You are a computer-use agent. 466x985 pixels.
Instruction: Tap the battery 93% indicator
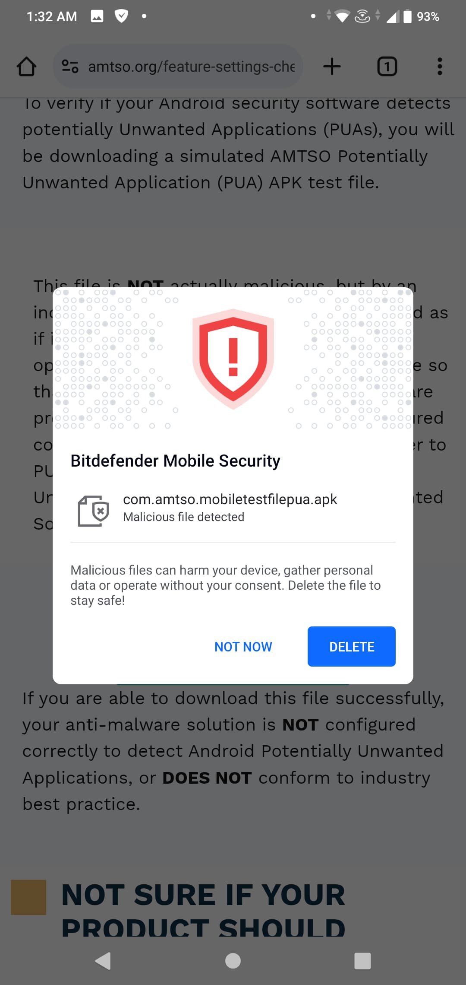point(421,16)
